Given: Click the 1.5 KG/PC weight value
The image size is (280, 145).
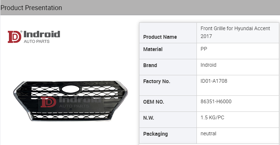Looking at the screenshot, I should (x=212, y=118).
